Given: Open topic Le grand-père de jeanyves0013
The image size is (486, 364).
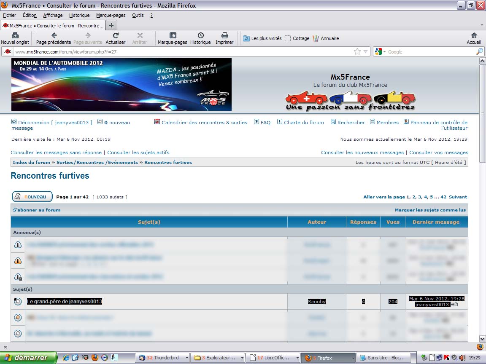Looking at the screenshot, I should point(65,302).
